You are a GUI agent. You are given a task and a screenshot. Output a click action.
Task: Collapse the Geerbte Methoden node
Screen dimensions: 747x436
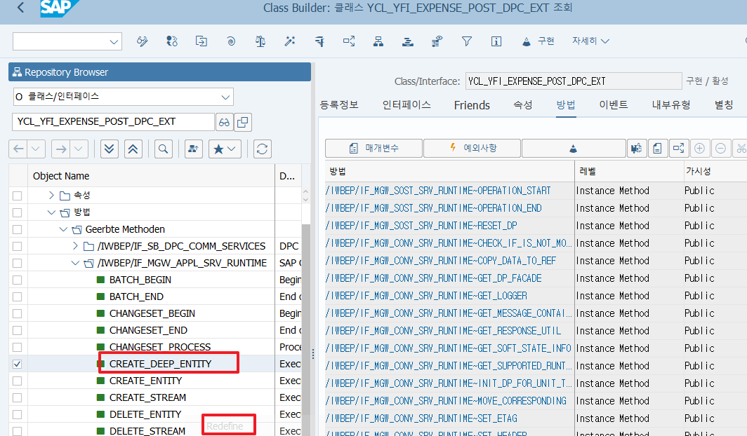(63, 230)
